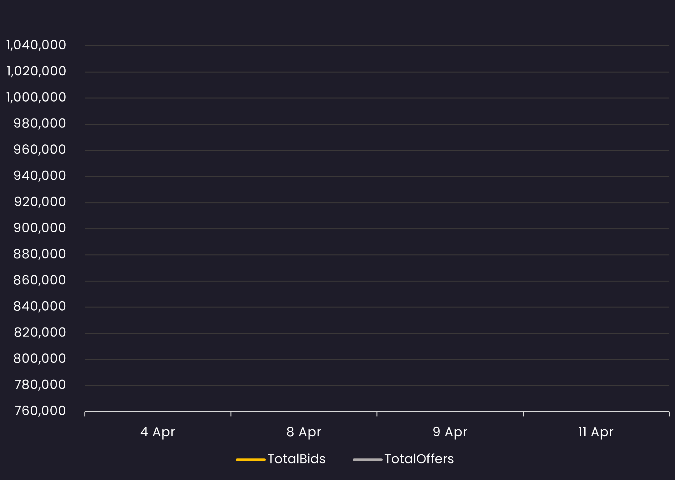Click the 1,020,000 y-axis value

[x=36, y=72]
